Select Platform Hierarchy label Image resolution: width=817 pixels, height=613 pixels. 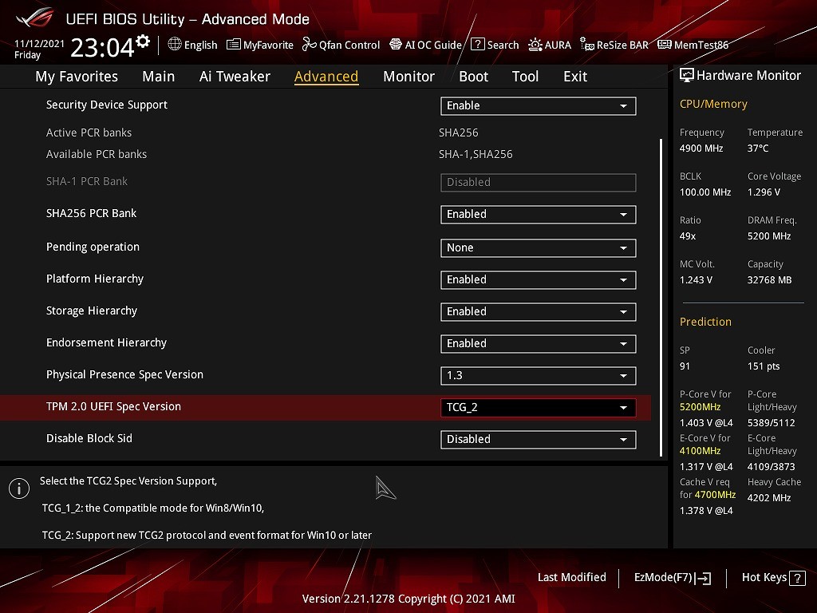coord(95,279)
